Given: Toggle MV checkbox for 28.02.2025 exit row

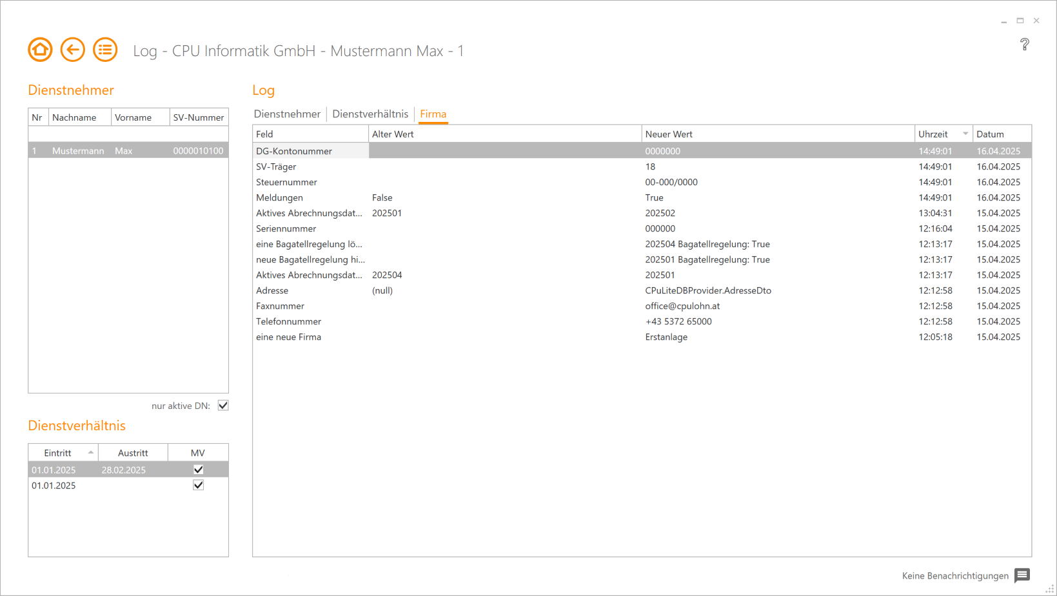Looking at the screenshot, I should 198,470.
